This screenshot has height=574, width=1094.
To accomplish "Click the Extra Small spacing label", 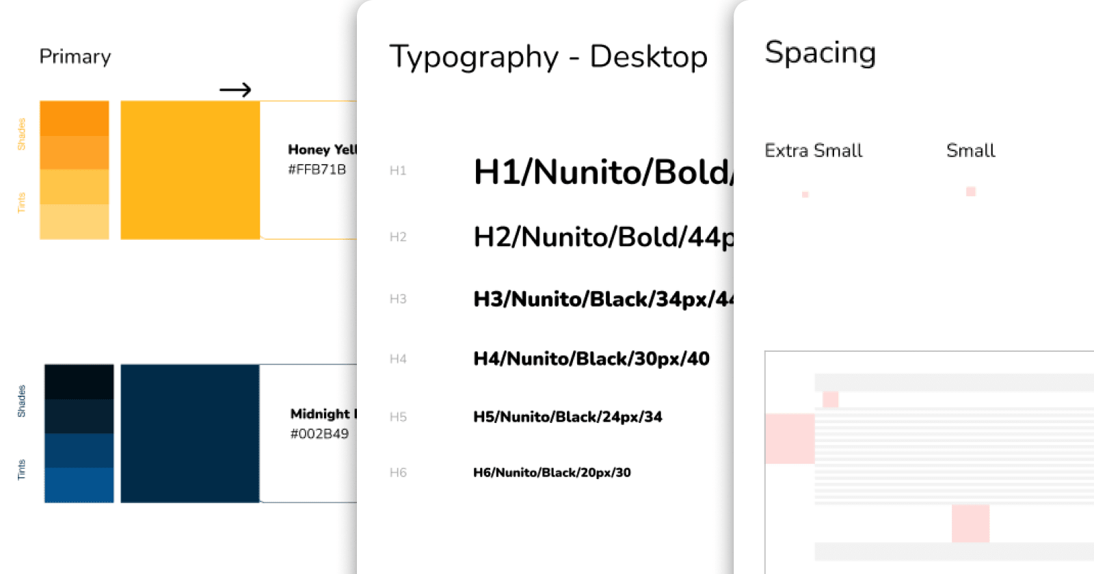I will click(x=814, y=150).
